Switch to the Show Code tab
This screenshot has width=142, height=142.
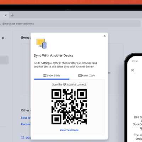(x=51, y=76)
